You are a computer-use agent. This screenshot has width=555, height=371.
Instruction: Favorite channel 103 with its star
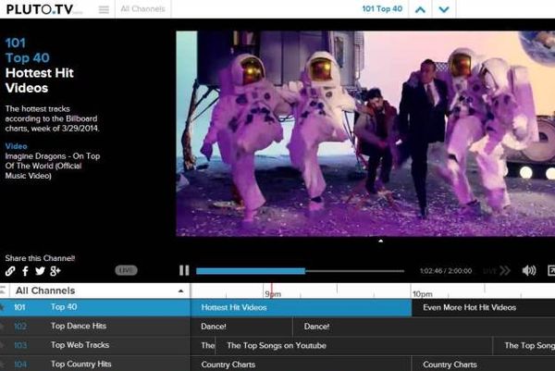click(2, 345)
